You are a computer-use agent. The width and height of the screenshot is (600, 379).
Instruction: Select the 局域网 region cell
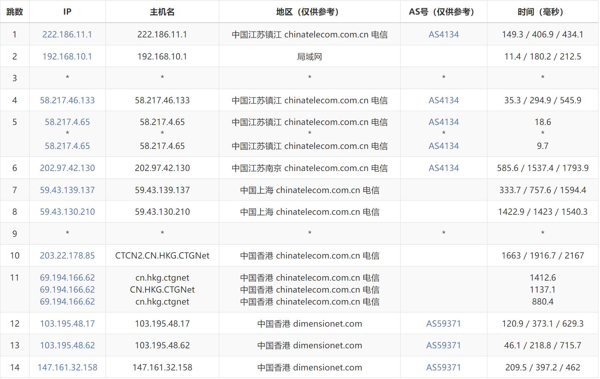310,56
